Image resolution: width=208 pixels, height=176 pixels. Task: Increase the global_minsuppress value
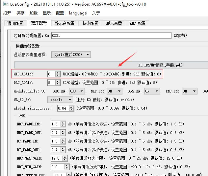pos(71,107)
